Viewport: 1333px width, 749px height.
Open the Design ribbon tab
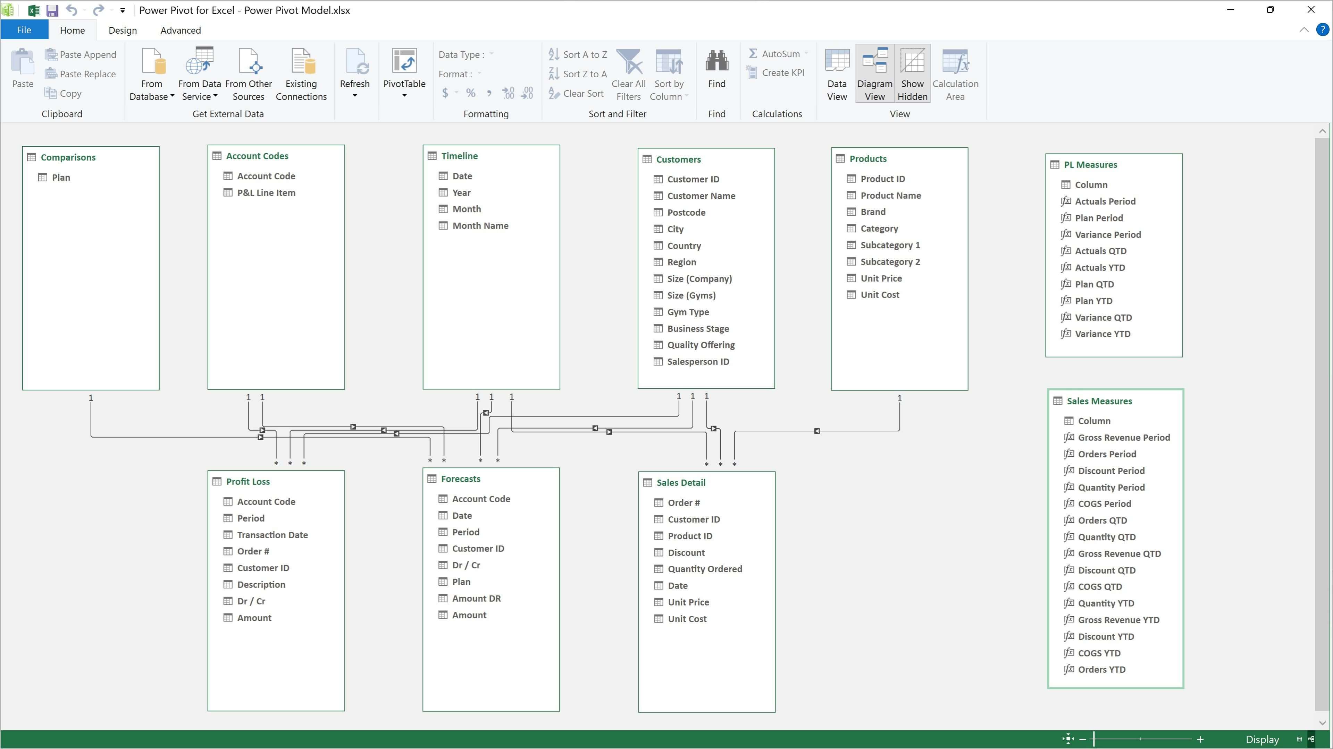123,31
